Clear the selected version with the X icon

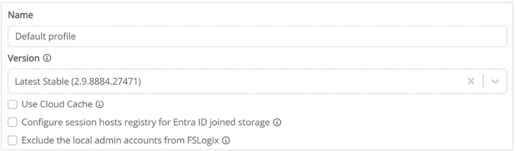[471, 81]
